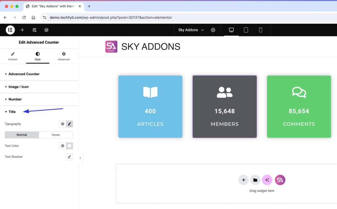Select the Hover state tab
This screenshot has width=337, height=209.
[x=56, y=135]
